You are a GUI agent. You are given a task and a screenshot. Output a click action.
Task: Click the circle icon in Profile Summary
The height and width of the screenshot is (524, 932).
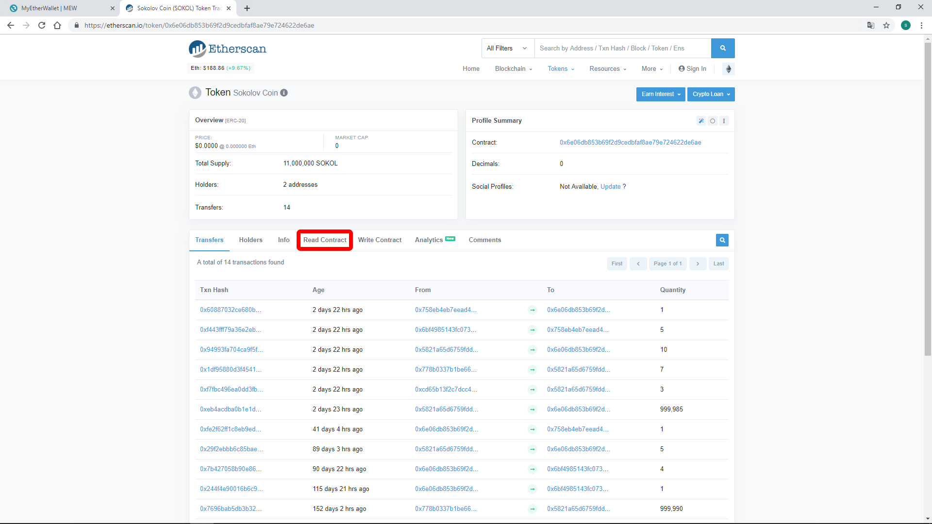[713, 121]
